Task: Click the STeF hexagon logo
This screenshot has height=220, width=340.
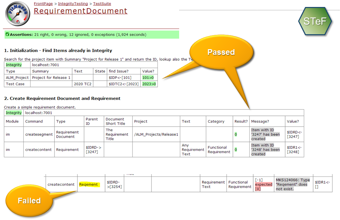Action: (315, 21)
